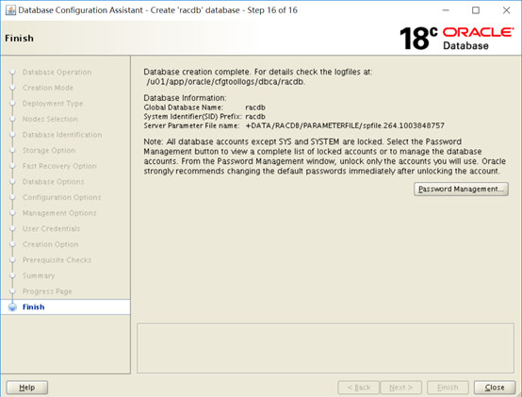The height and width of the screenshot is (397, 522).
Task: Click the disabled Back button
Action: (359, 388)
